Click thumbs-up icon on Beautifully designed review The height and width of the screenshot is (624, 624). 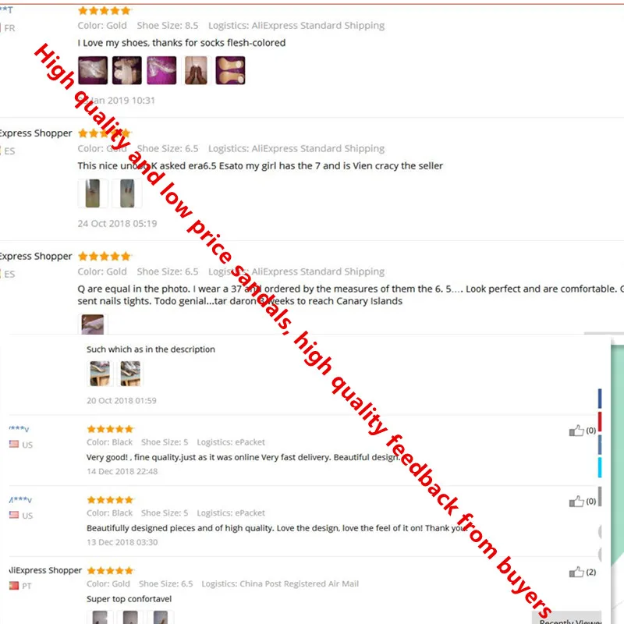point(576,501)
